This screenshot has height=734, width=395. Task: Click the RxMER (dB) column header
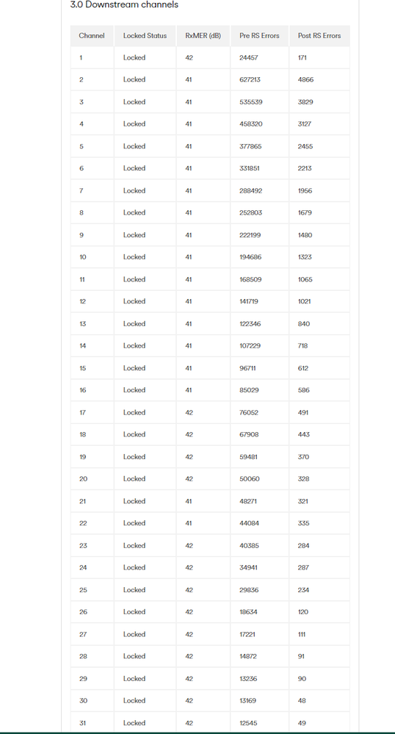203,35
